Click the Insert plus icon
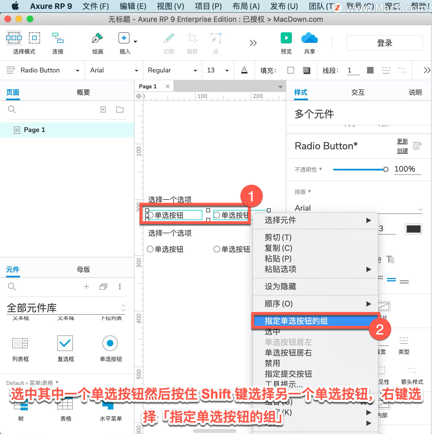 (x=124, y=38)
